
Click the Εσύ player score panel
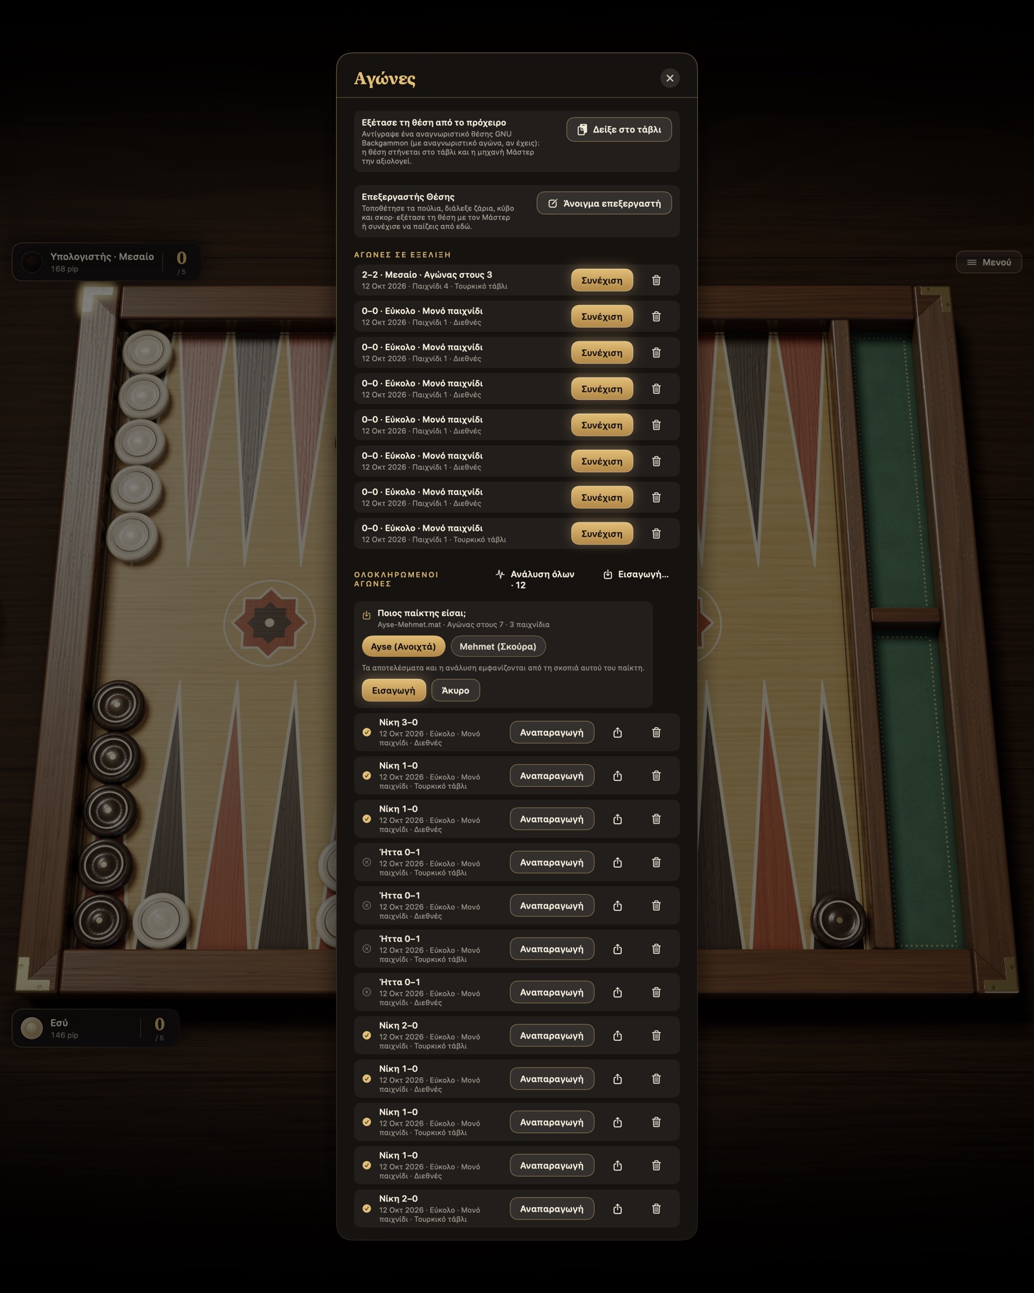96,1028
